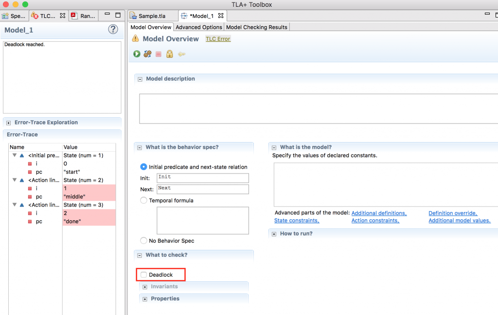Click the Next field containing Next

pos(203,189)
